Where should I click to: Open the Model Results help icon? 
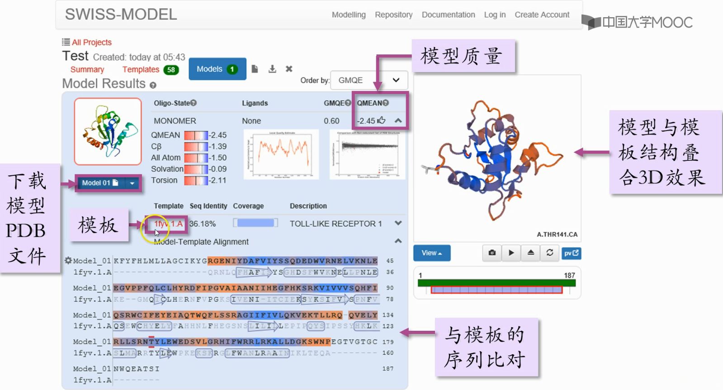pos(153,85)
